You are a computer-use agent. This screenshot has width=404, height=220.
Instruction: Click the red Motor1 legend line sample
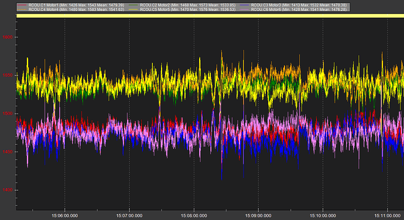(x=22, y=5)
